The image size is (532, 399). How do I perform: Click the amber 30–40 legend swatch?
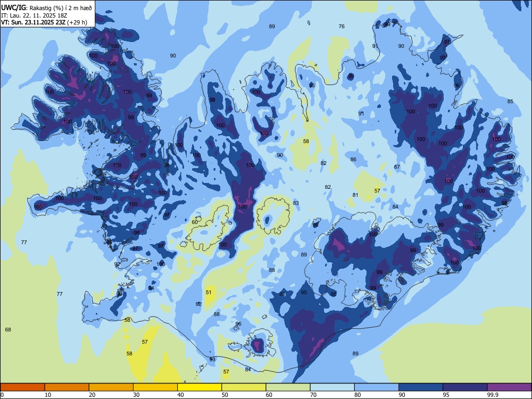coord(155,387)
